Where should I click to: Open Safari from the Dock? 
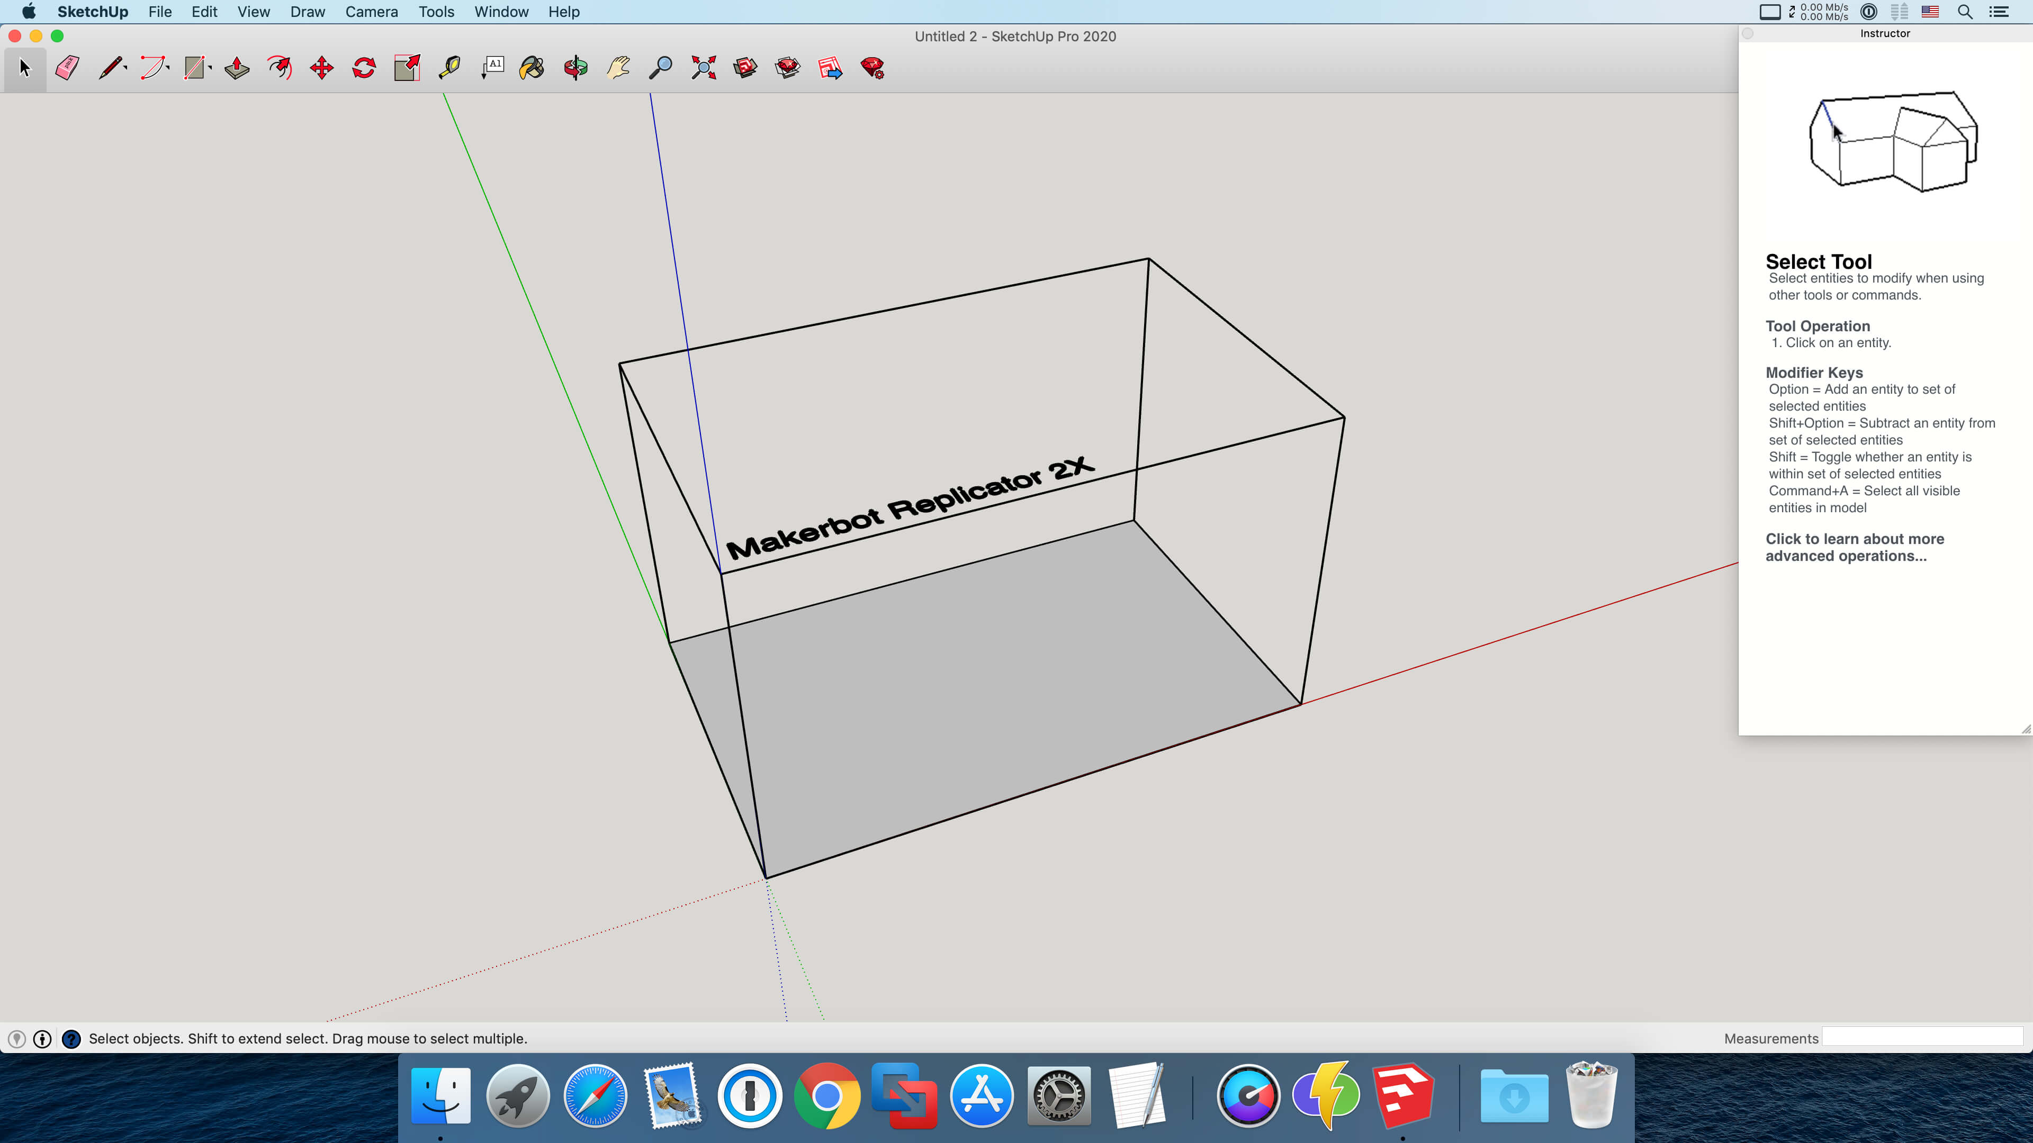pos(595,1096)
